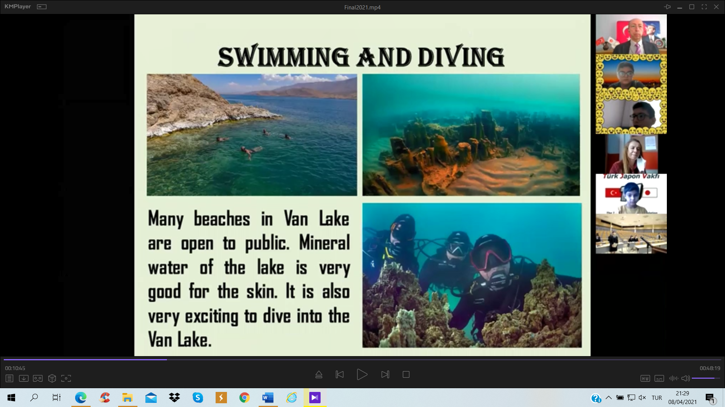This screenshot has width=725, height=407.
Task: Open the playlist panel icon
Action: point(9,378)
